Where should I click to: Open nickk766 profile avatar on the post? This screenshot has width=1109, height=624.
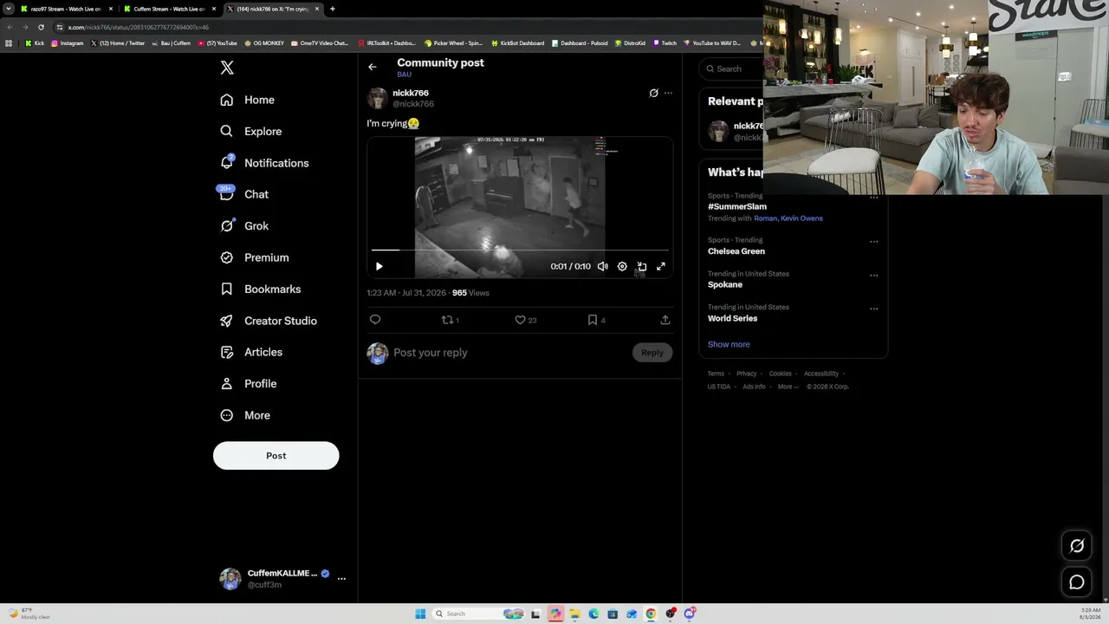(x=377, y=98)
